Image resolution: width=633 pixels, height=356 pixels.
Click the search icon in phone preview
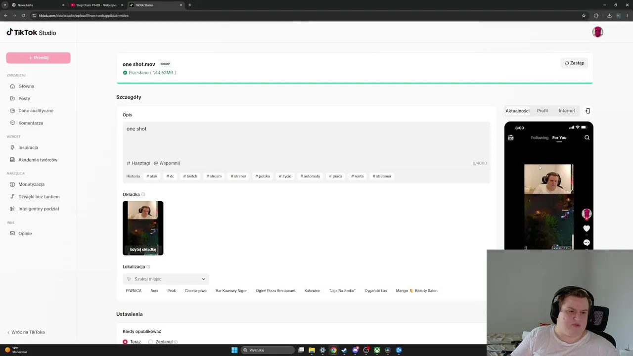pyautogui.click(x=587, y=137)
